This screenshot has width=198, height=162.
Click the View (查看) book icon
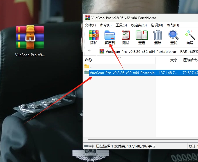[x=142, y=35]
